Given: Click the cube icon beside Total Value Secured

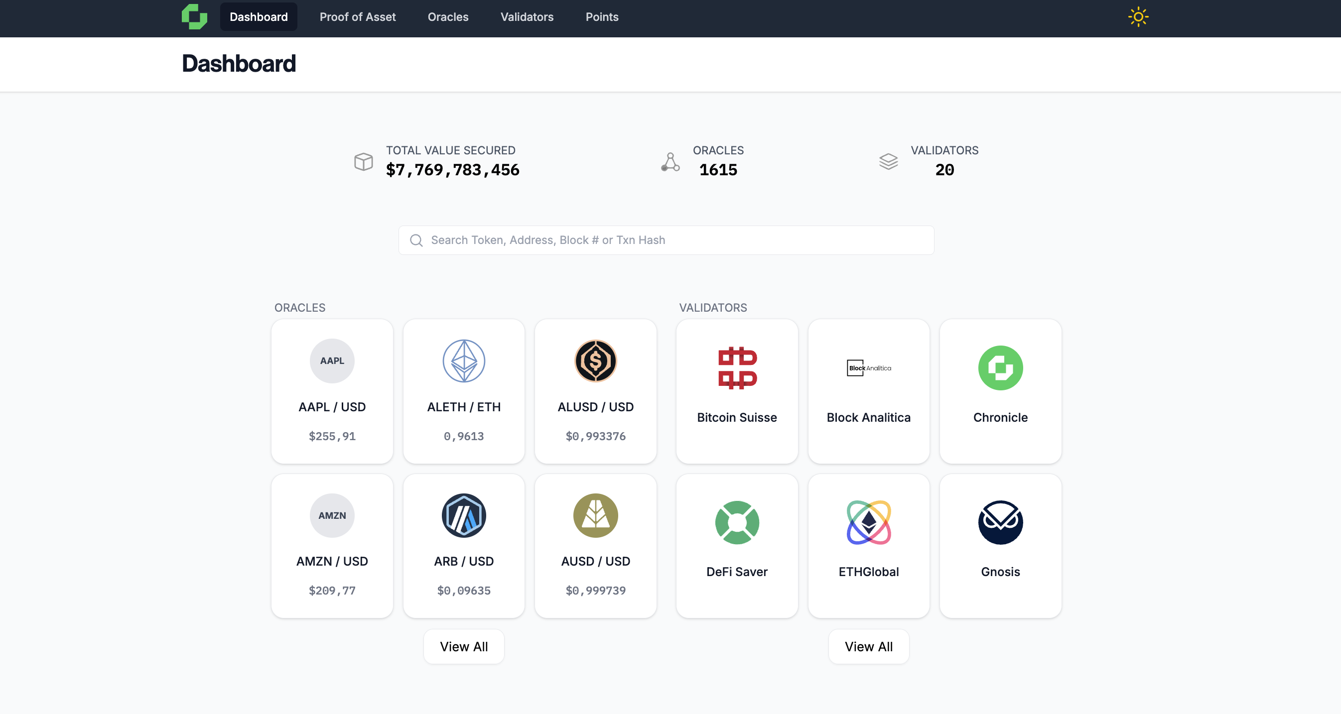Looking at the screenshot, I should point(363,161).
